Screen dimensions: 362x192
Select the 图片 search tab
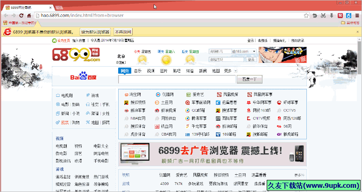tap(163, 71)
